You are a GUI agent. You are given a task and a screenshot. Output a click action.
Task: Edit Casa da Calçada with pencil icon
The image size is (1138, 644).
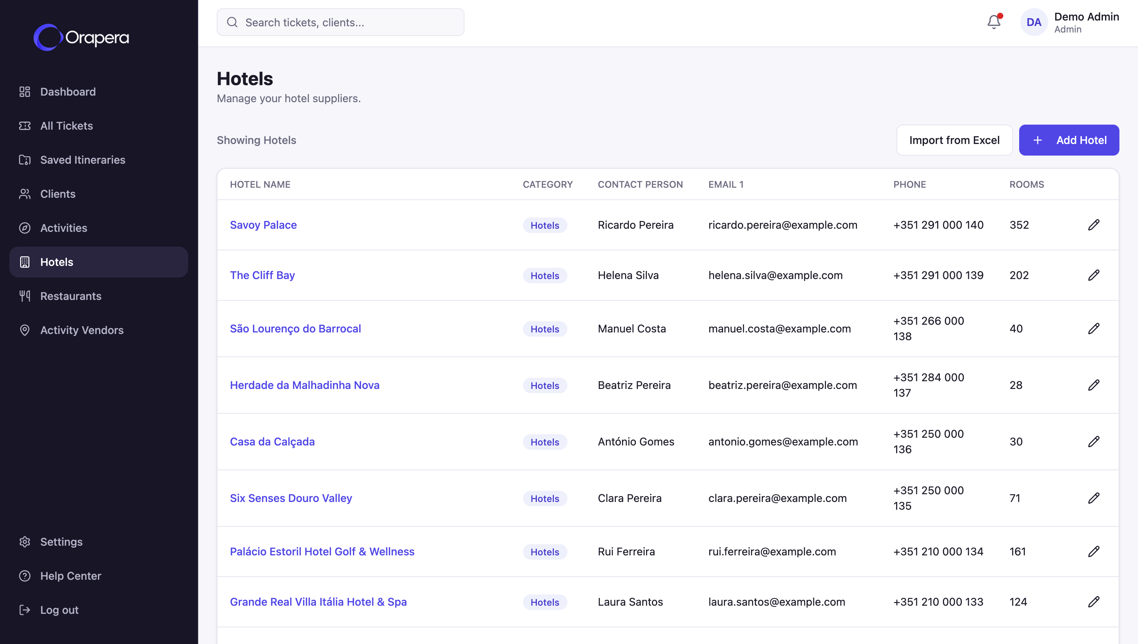click(x=1093, y=442)
